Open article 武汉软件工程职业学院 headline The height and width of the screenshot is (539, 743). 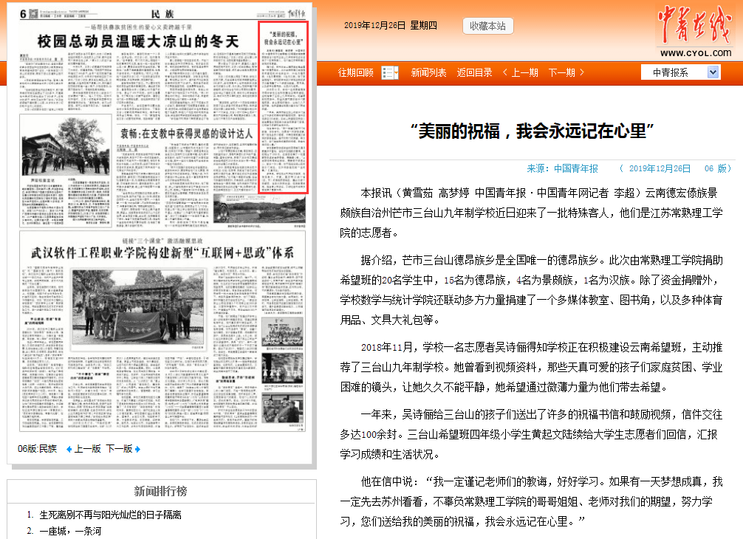coord(162,253)
